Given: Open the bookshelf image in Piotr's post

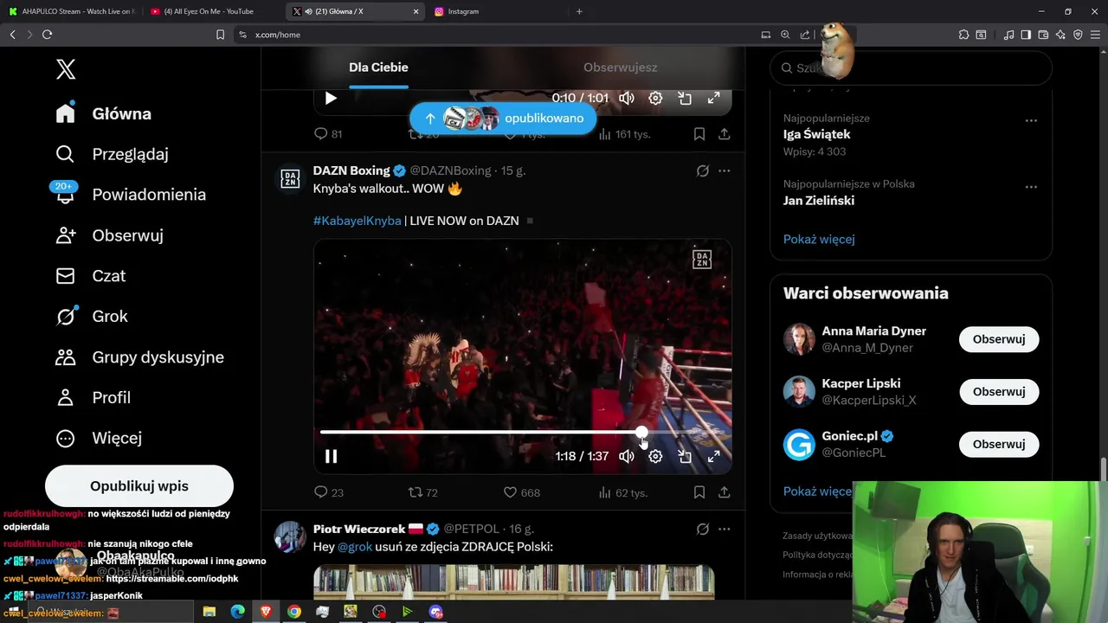Looking at the screenshot, I should point(514,581).
